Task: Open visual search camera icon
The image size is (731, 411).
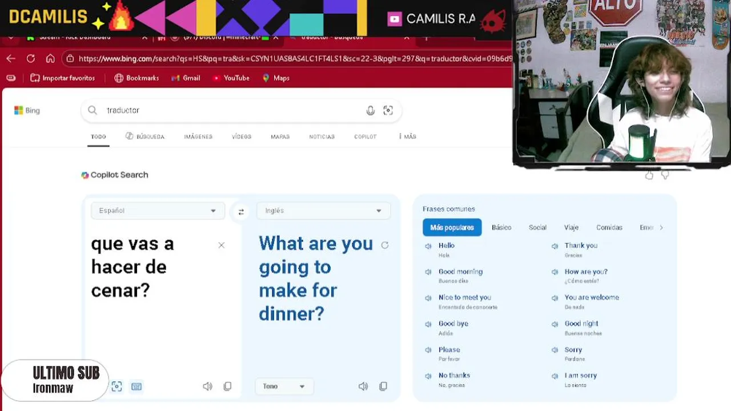Action: tap(388, 111)
